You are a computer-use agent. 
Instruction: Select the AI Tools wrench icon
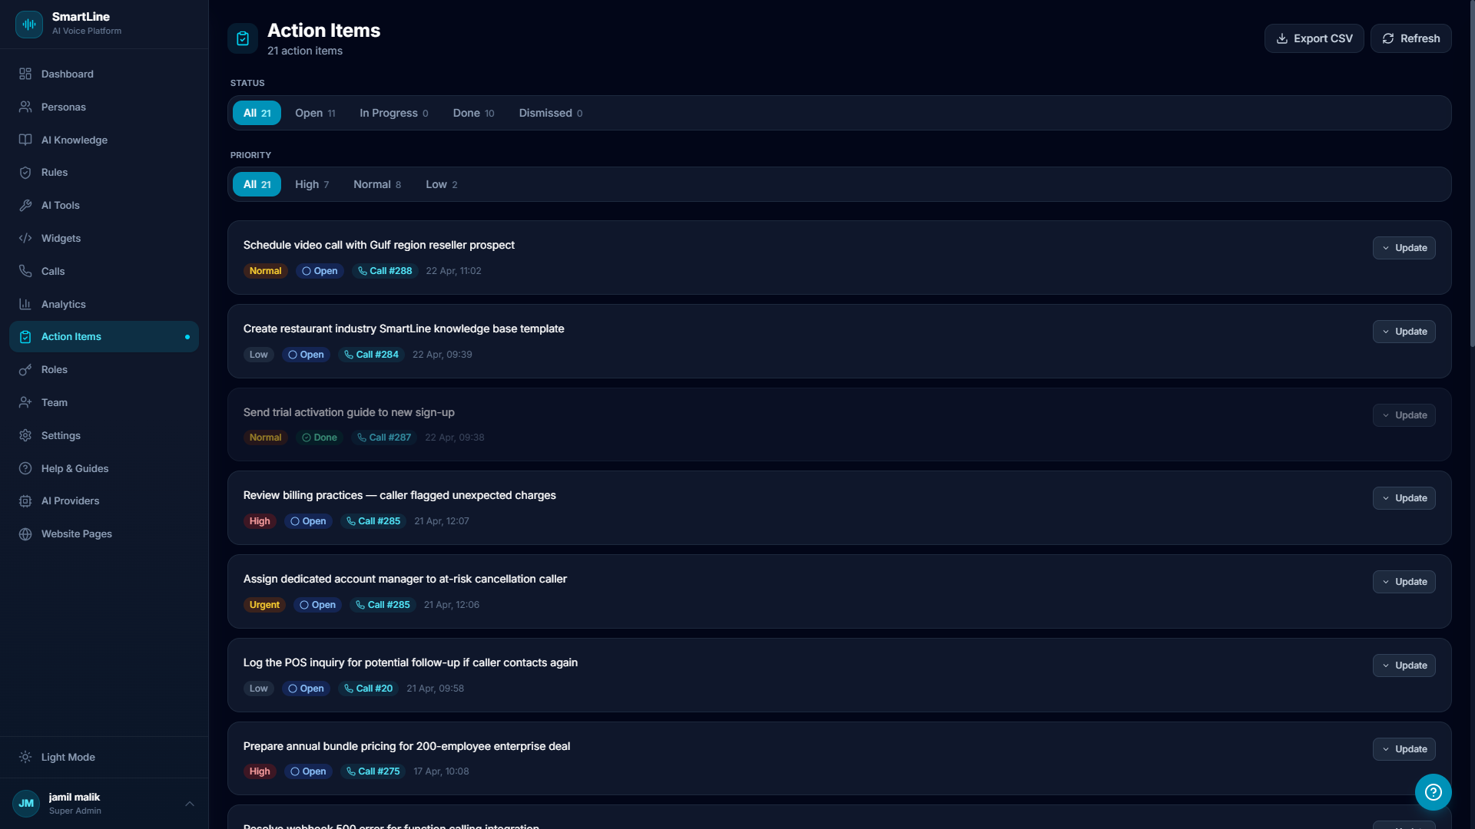(x=25, y=205)
